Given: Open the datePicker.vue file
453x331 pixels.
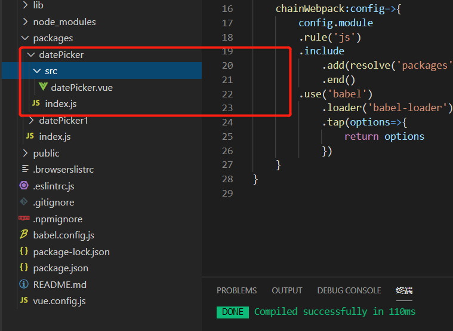Looking at the screenshot, I should pyautogui.click(x=82, y=87).
